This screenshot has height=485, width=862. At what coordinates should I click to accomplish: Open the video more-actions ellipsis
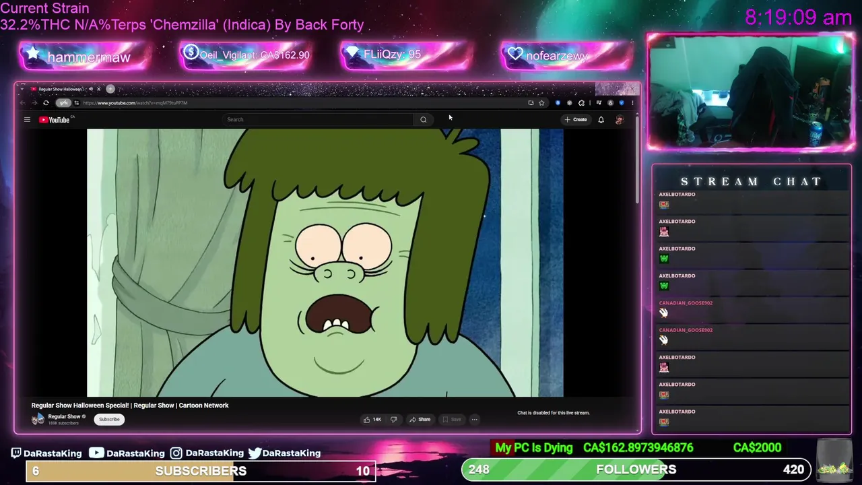(474, 420)
